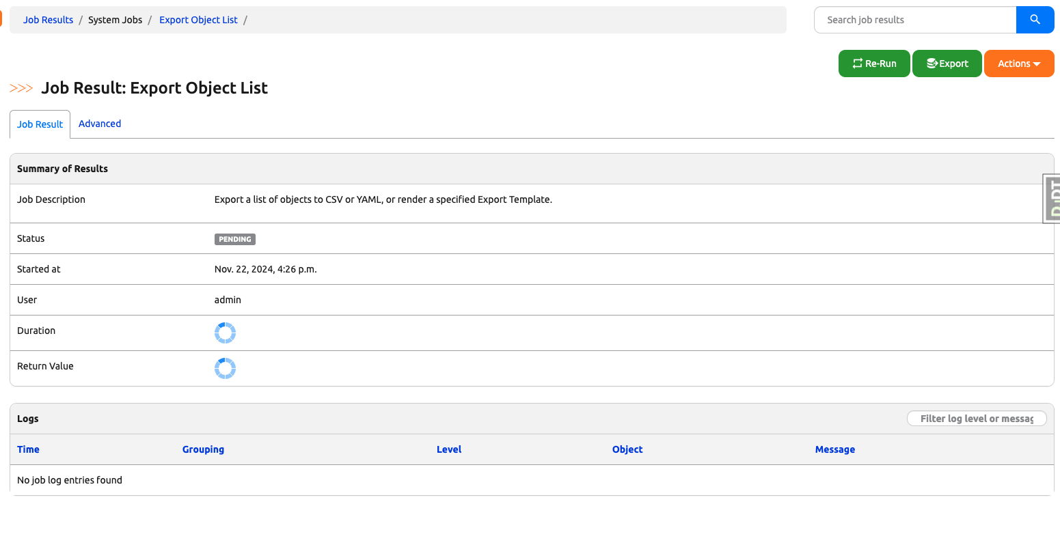This screenshot has width=1060, height=547.
Task: Click the Return Value loading spinner
Action: click(225, 369)
